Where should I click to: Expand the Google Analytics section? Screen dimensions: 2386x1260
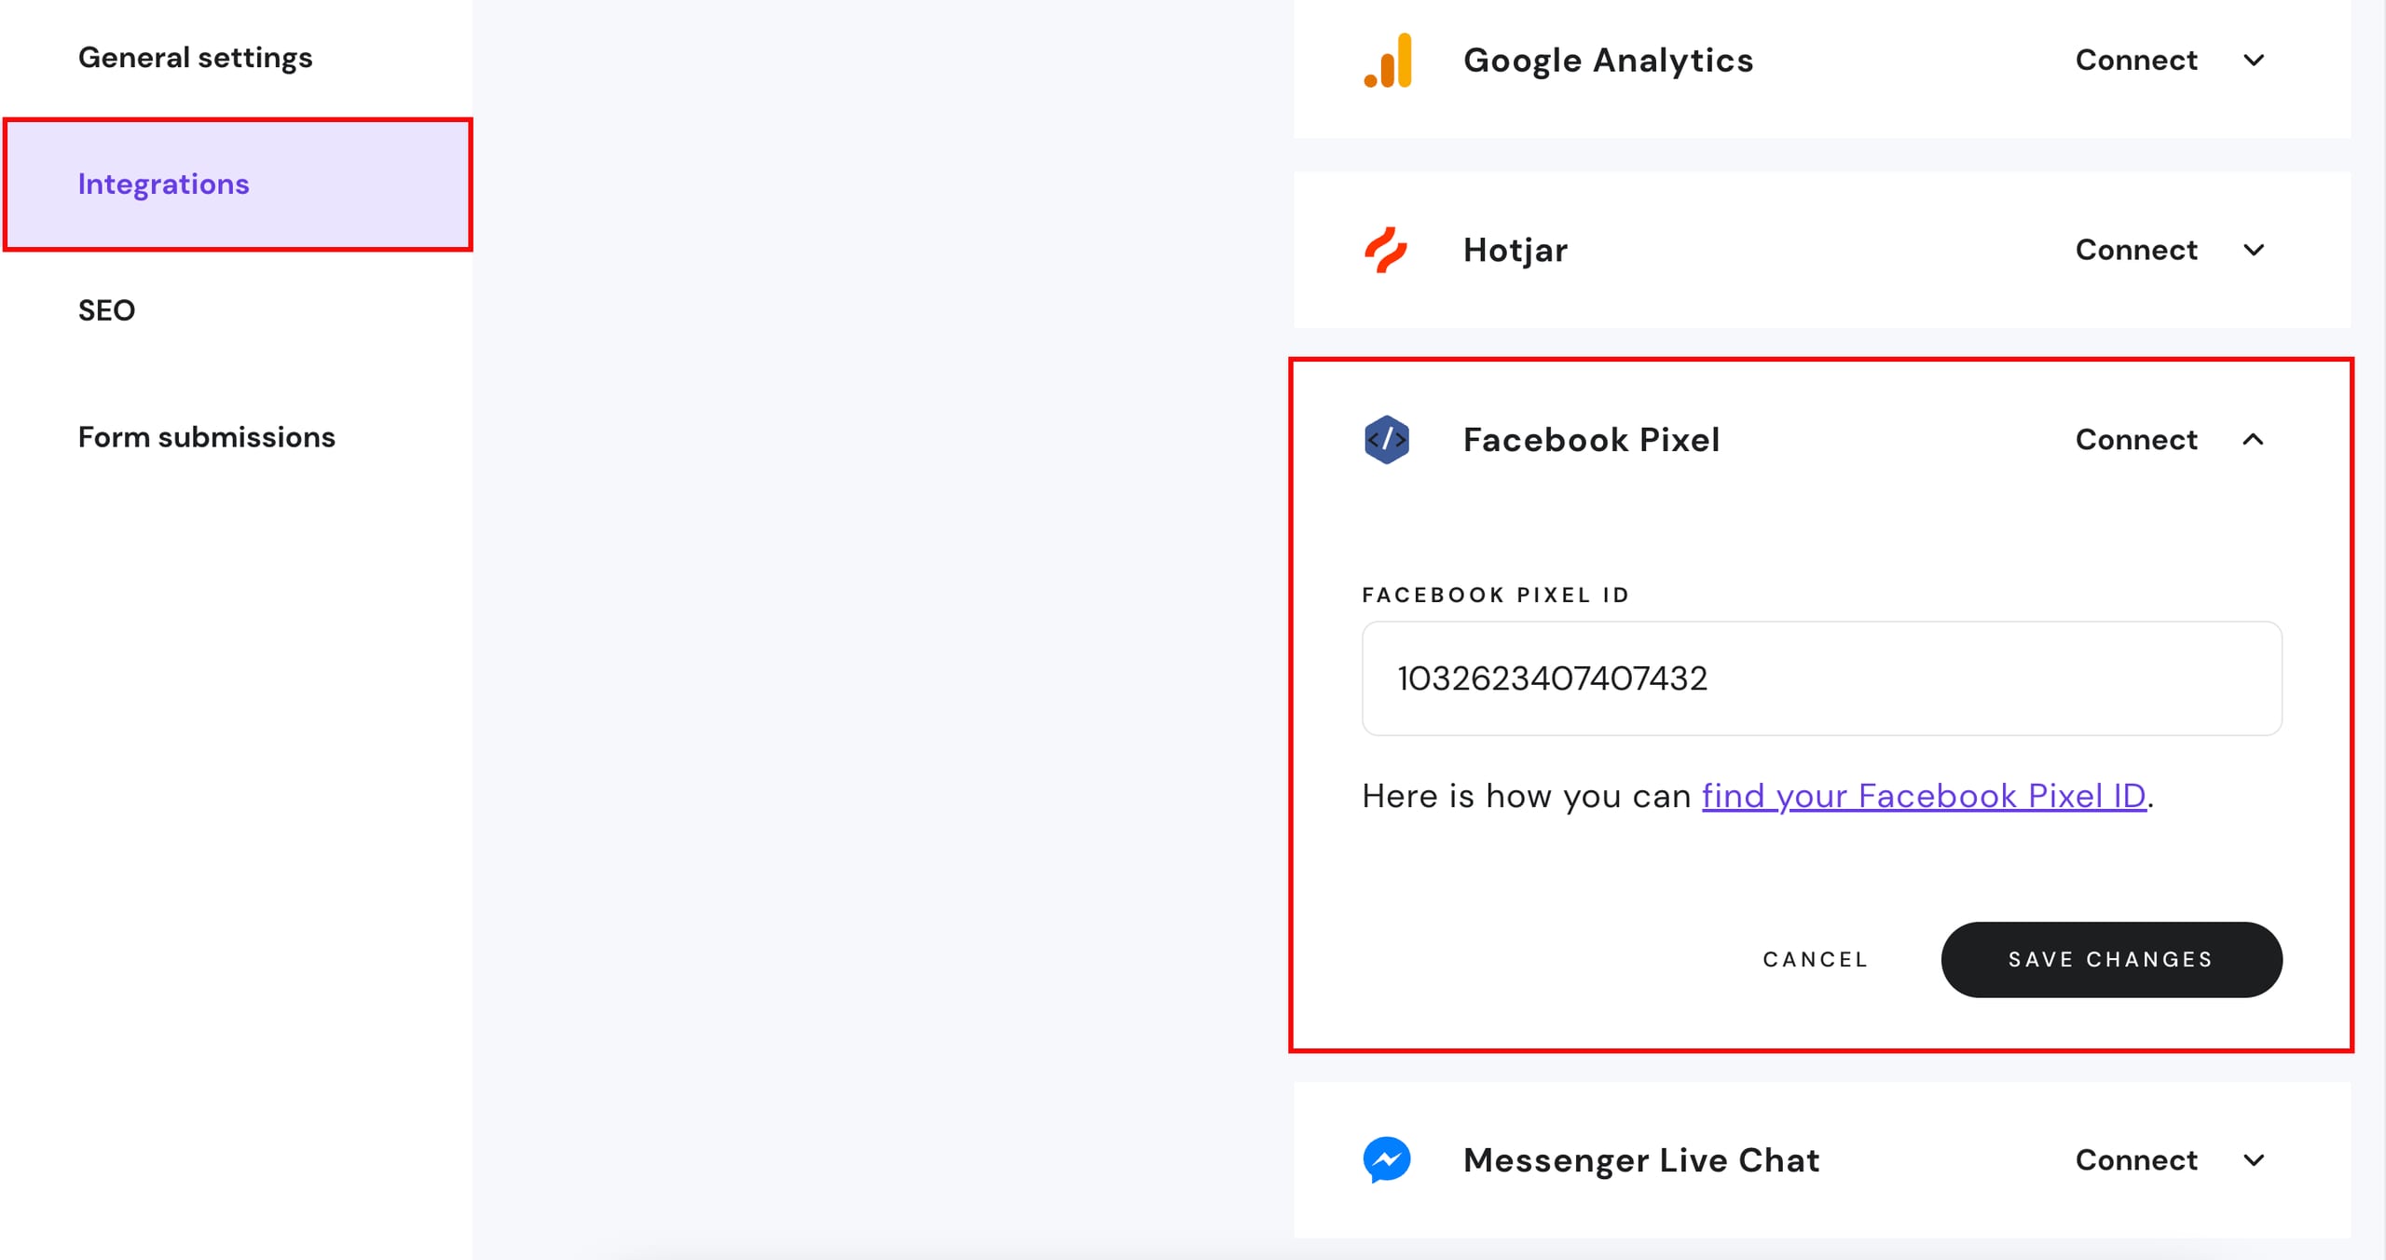point(2256,60)
